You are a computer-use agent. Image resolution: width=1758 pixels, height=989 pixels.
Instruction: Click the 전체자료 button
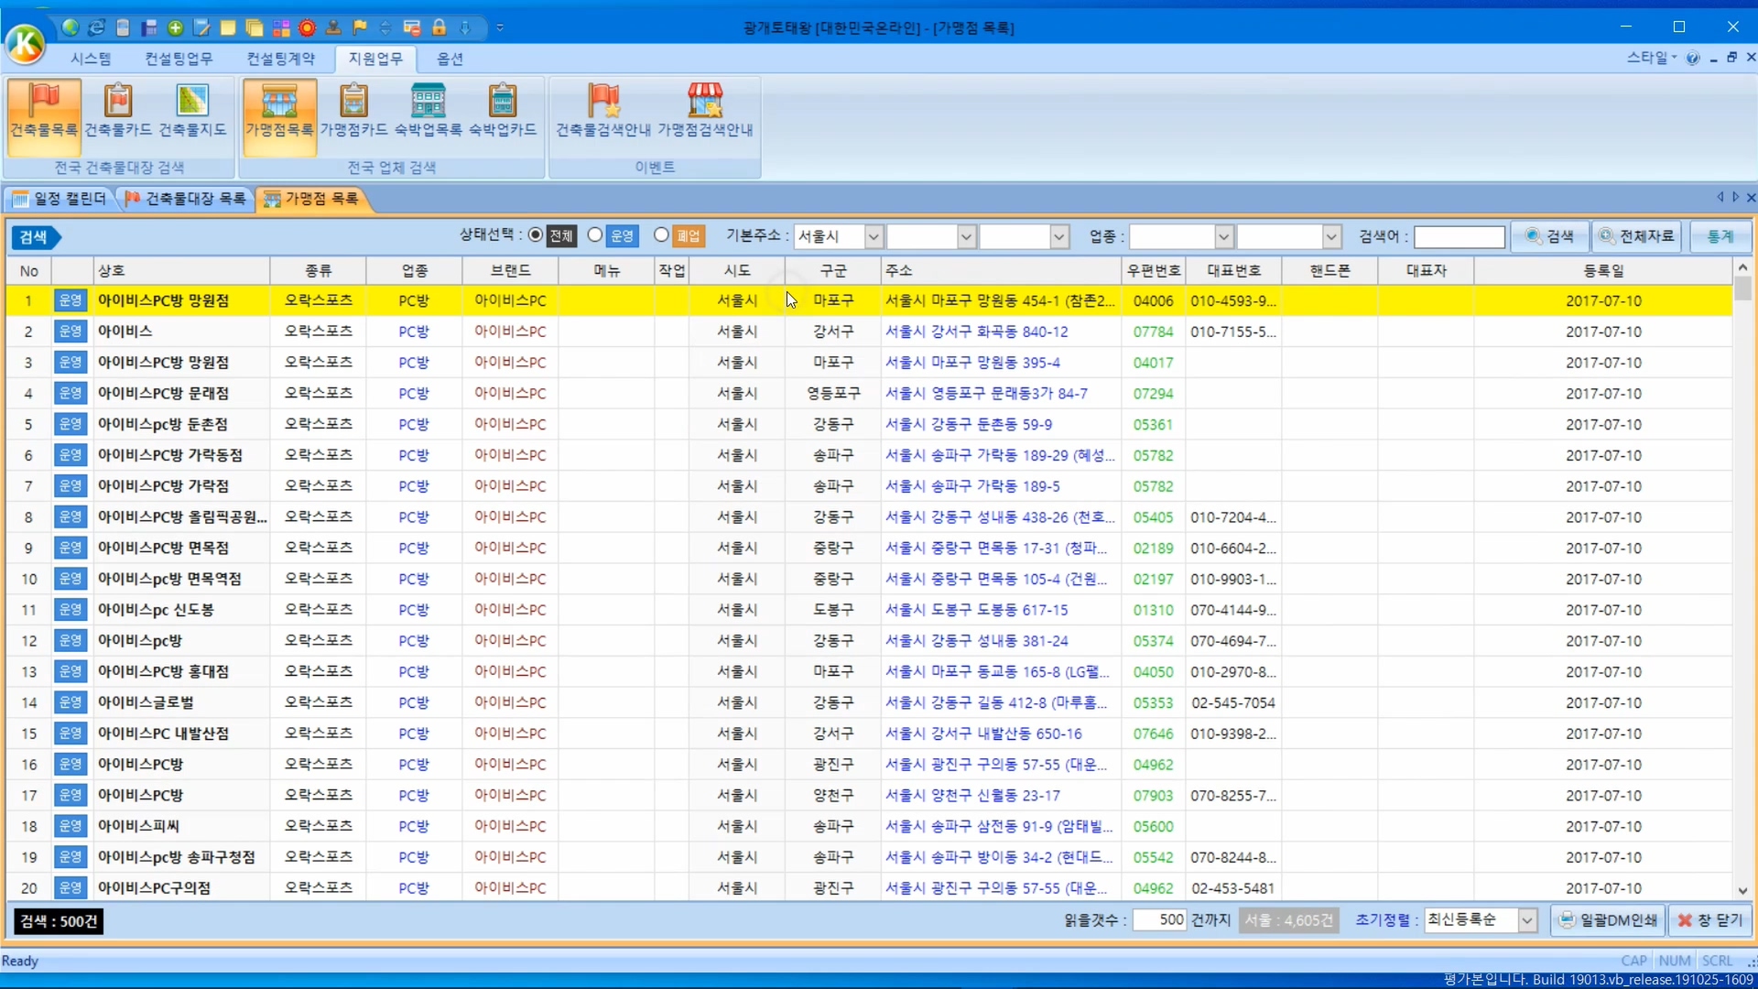click(1636, 236)
